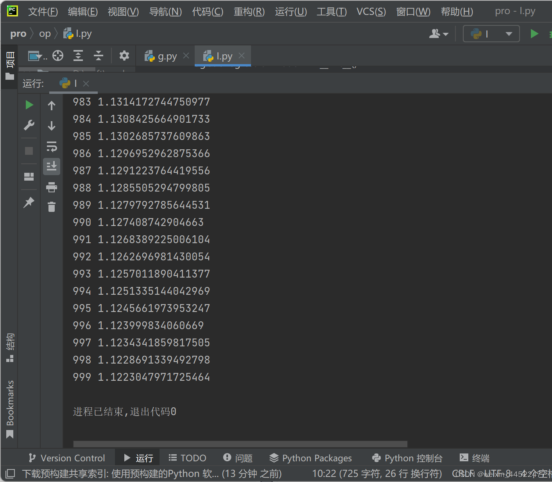The width and height of the screenshot is (552, 482).
Task: Switch to the g.py editor tab
Action: click(161, 56)
